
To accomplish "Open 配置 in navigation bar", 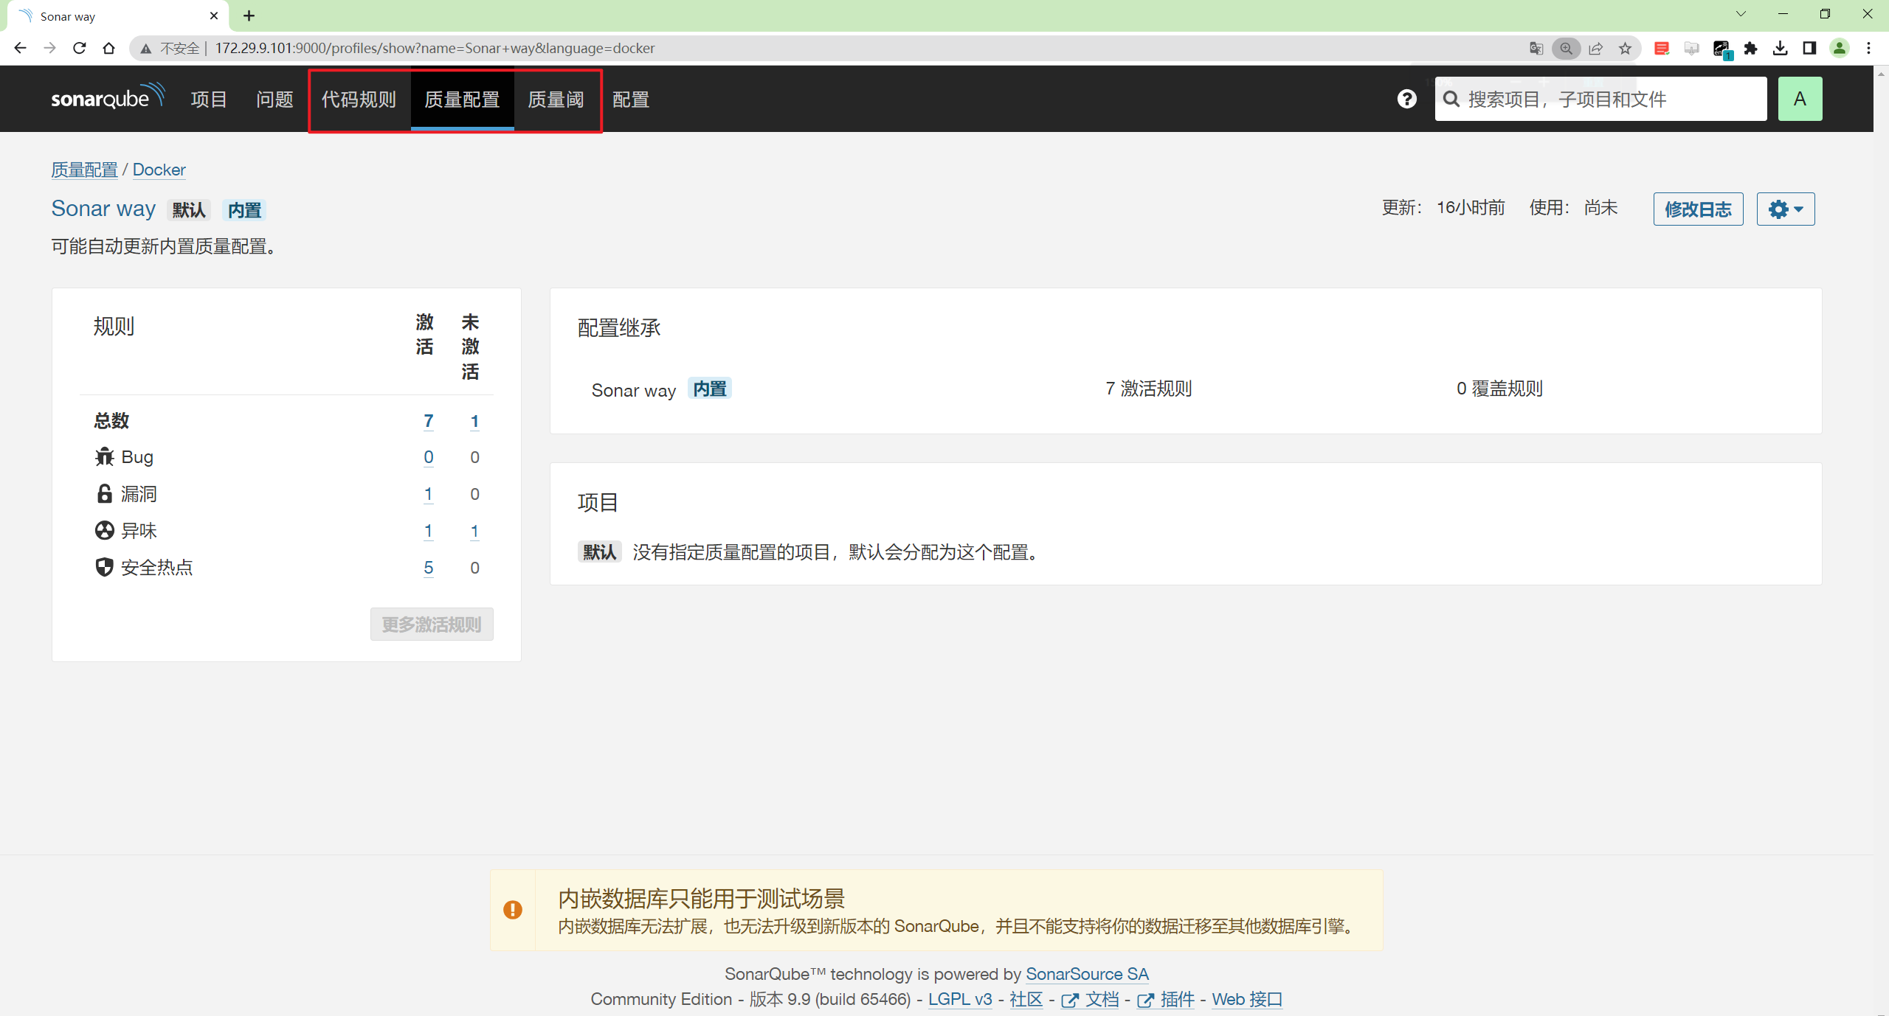I will click(631, 99).
